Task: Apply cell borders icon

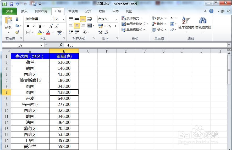Action: (x=28, y=32)
